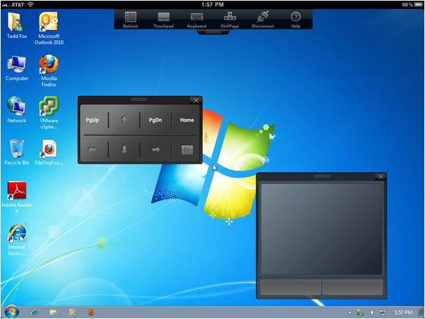Select the Adobe Reader X icon
Screen dimensions: 425x319
[x=17, y=197]
